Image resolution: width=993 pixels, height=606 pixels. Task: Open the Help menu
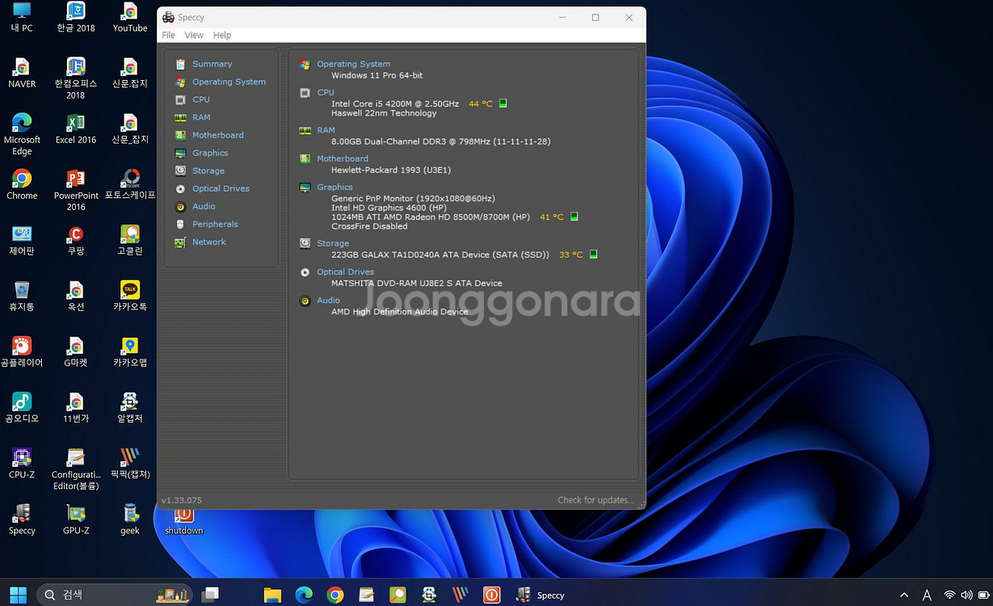coord(222,36)
